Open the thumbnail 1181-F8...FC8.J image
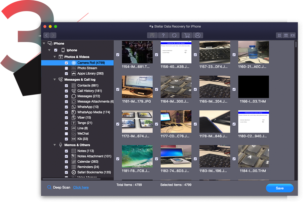Viewport: 303px width, 202px height. (x=138, y=156)
